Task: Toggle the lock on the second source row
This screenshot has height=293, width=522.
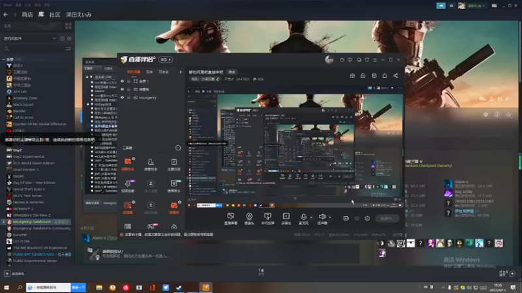Action: click(129, 89)
